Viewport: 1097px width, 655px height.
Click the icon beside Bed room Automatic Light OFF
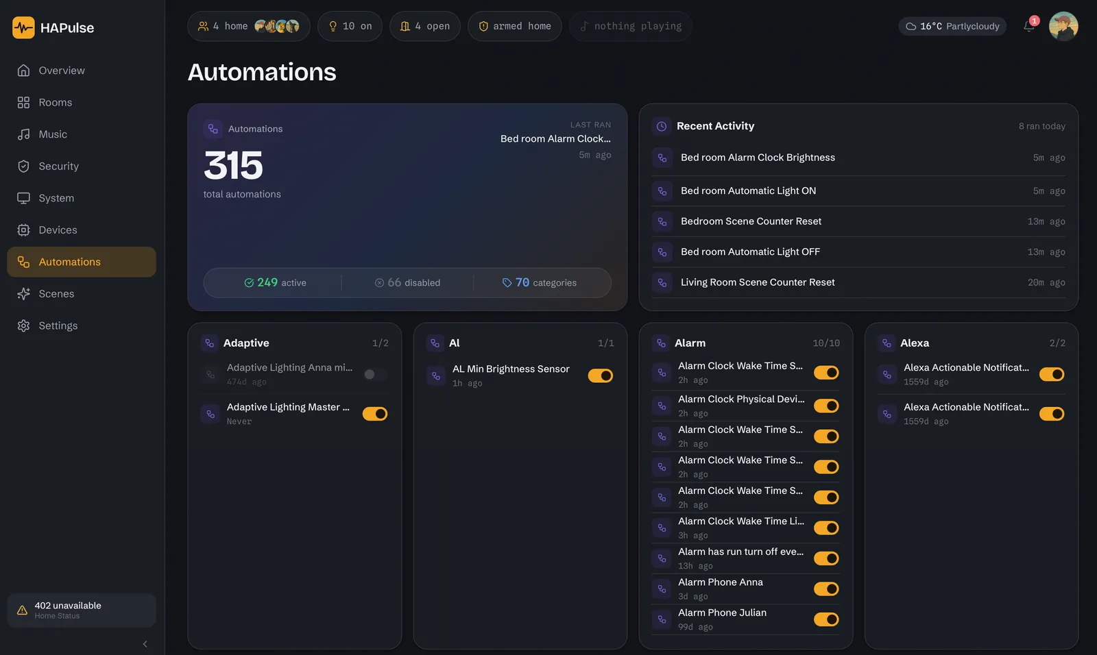[x=662, y=252]
